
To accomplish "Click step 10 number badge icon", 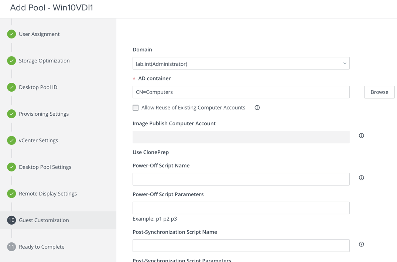I will (11, 220).
